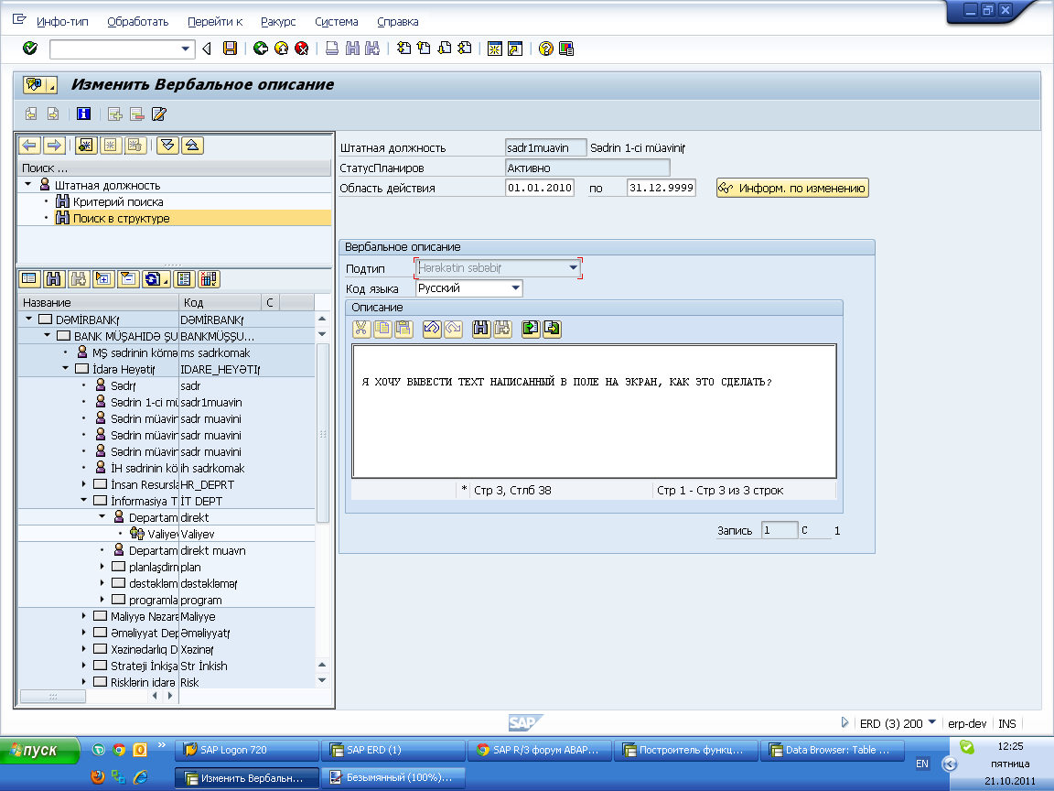Click the Cut scissors icon in editor
Viewport: 1054px width, 791px height.
coord(361,329)
